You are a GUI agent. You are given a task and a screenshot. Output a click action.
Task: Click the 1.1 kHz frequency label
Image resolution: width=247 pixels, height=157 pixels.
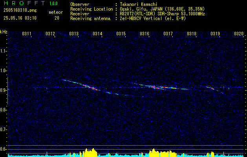(3, 51)
